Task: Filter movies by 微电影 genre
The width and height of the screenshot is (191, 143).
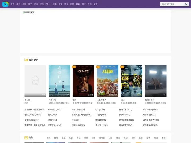Action: (x=102, y=138)
